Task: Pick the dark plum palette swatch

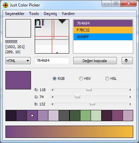Action: pyautogui.click(x=107, y=115)
